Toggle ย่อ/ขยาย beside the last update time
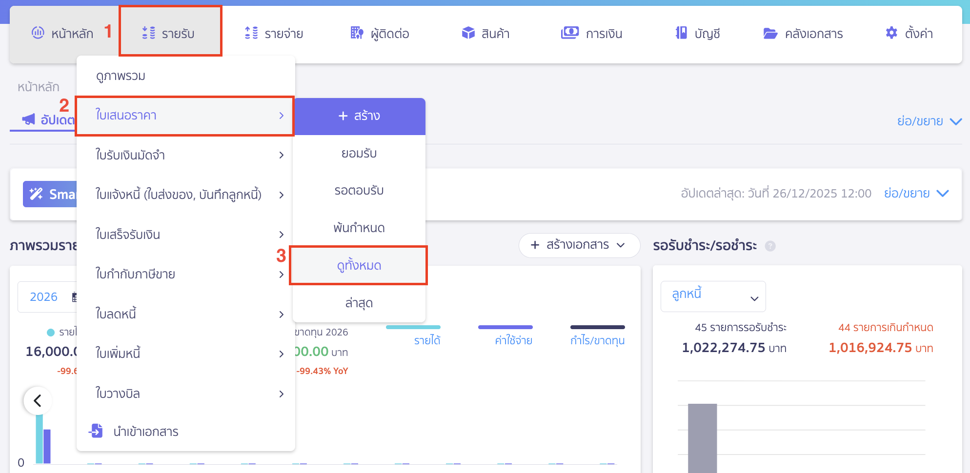This screenshot has height=473, width=970. (x=916, y=194)
